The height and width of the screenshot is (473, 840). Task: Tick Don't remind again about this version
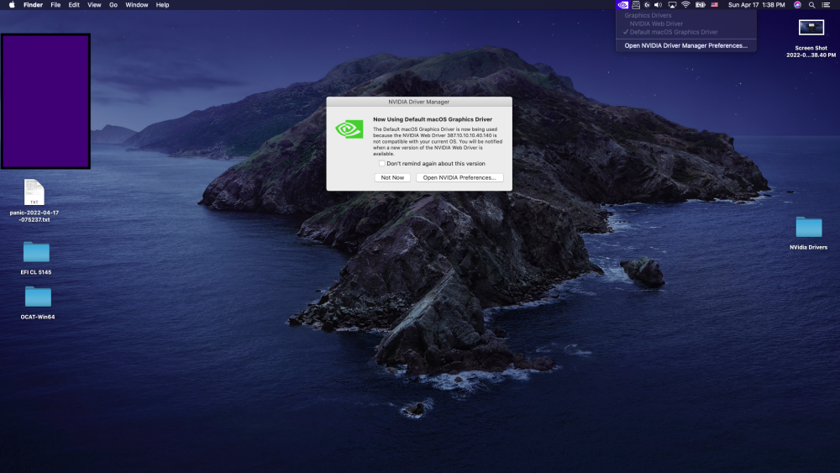382,163
